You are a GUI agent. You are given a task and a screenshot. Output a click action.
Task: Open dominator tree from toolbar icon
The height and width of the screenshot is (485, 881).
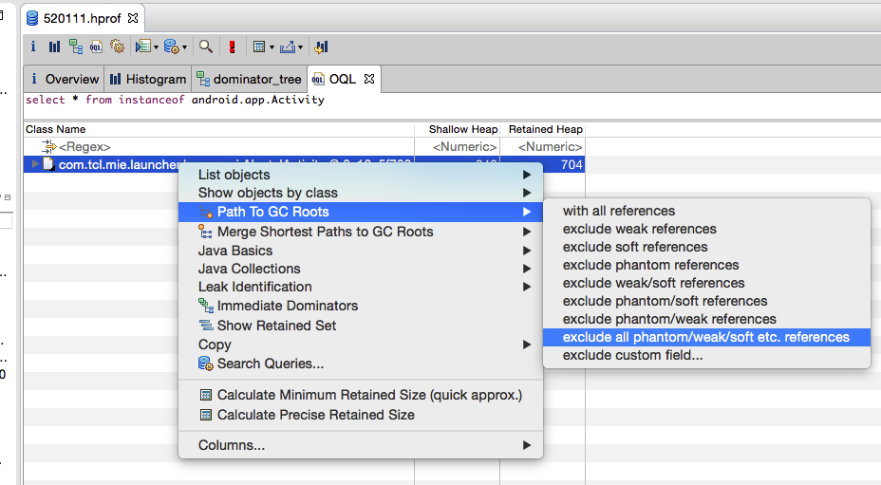click(x=75, y=47)
